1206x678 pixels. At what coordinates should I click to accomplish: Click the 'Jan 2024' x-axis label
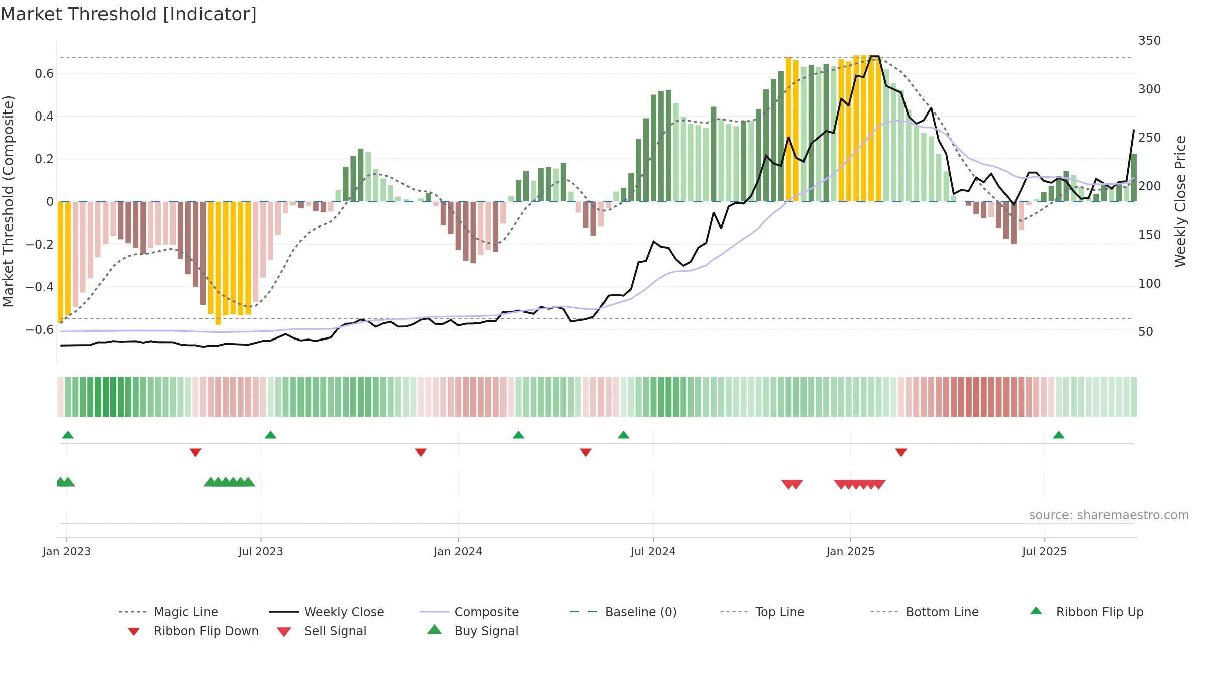[x=458, y=552]
